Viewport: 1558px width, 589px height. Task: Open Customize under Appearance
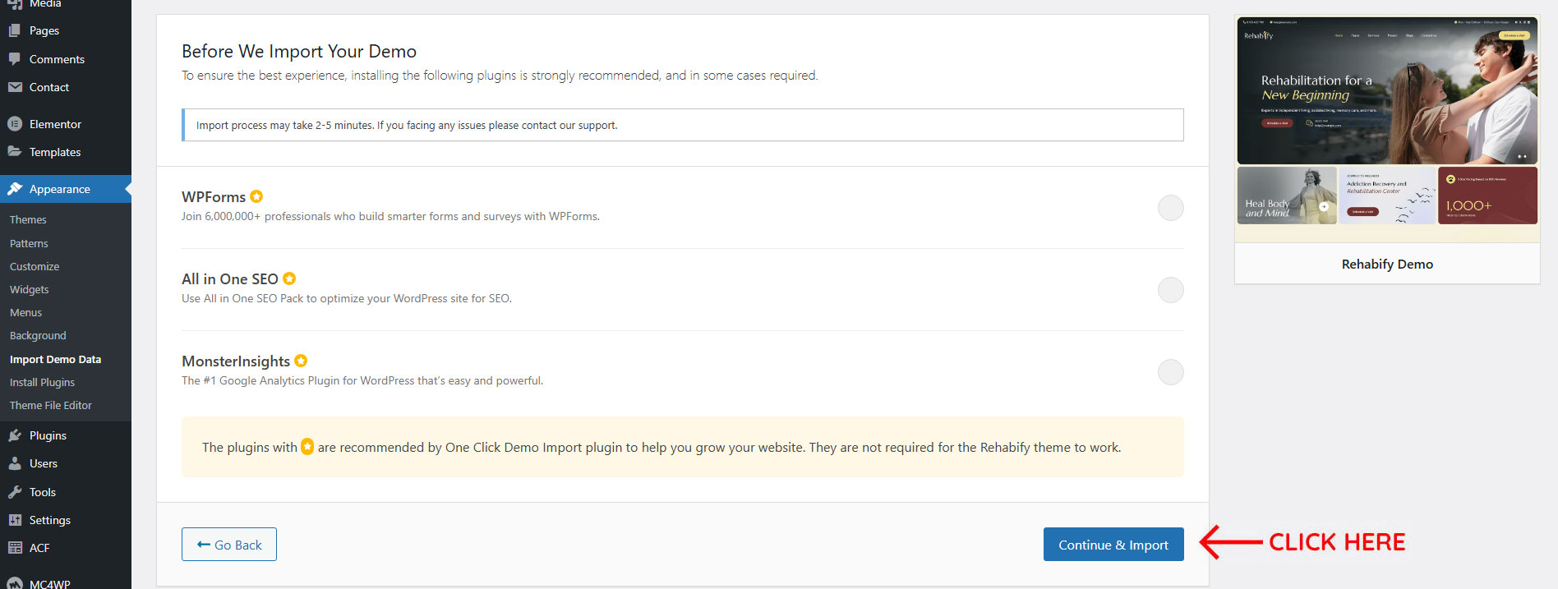[x=35, y=266]
